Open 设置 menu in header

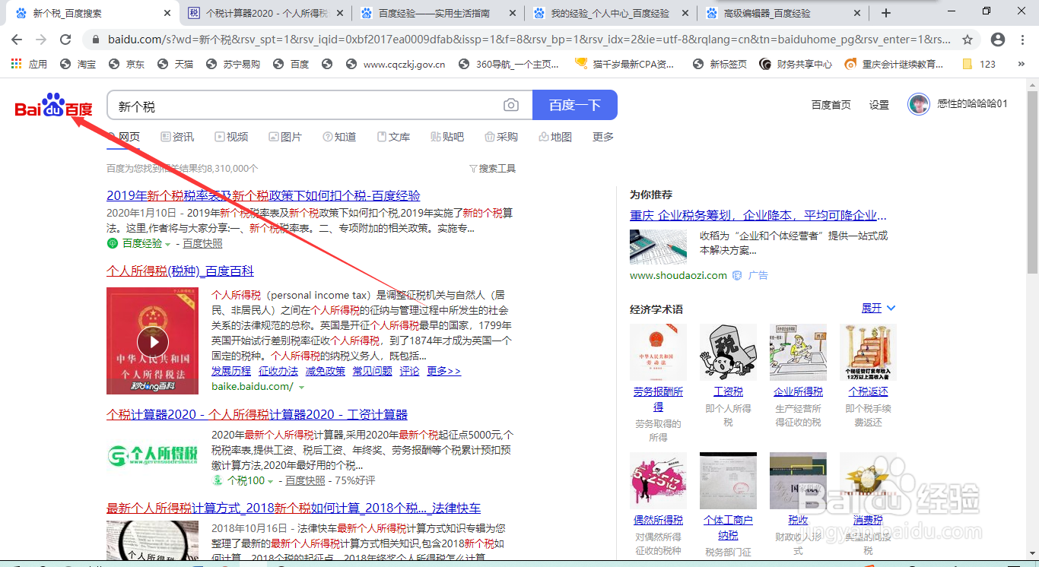pos(879,105)
